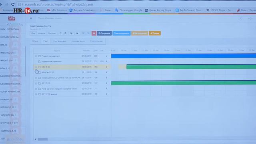Click folder icon of SP 35.16 row
This screenshot has height=144, width=256.
click(39, 83)
